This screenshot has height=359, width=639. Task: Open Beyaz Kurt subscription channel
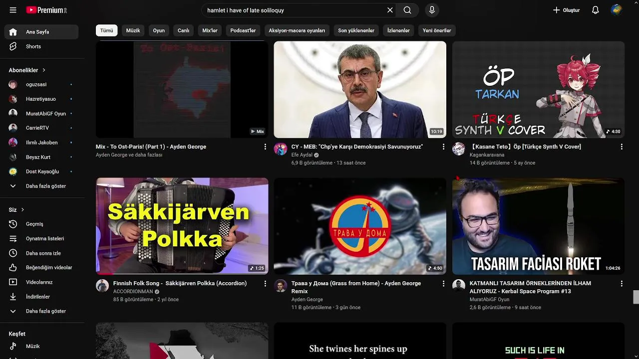[41, 157]
